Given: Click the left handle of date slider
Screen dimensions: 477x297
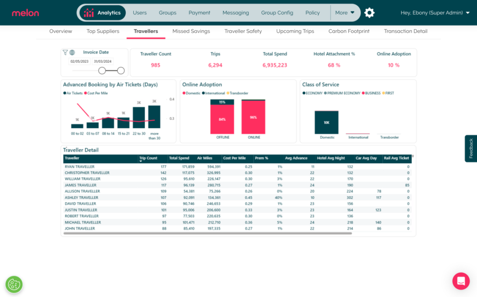Looking at the screenshot, I should point(102,71).
